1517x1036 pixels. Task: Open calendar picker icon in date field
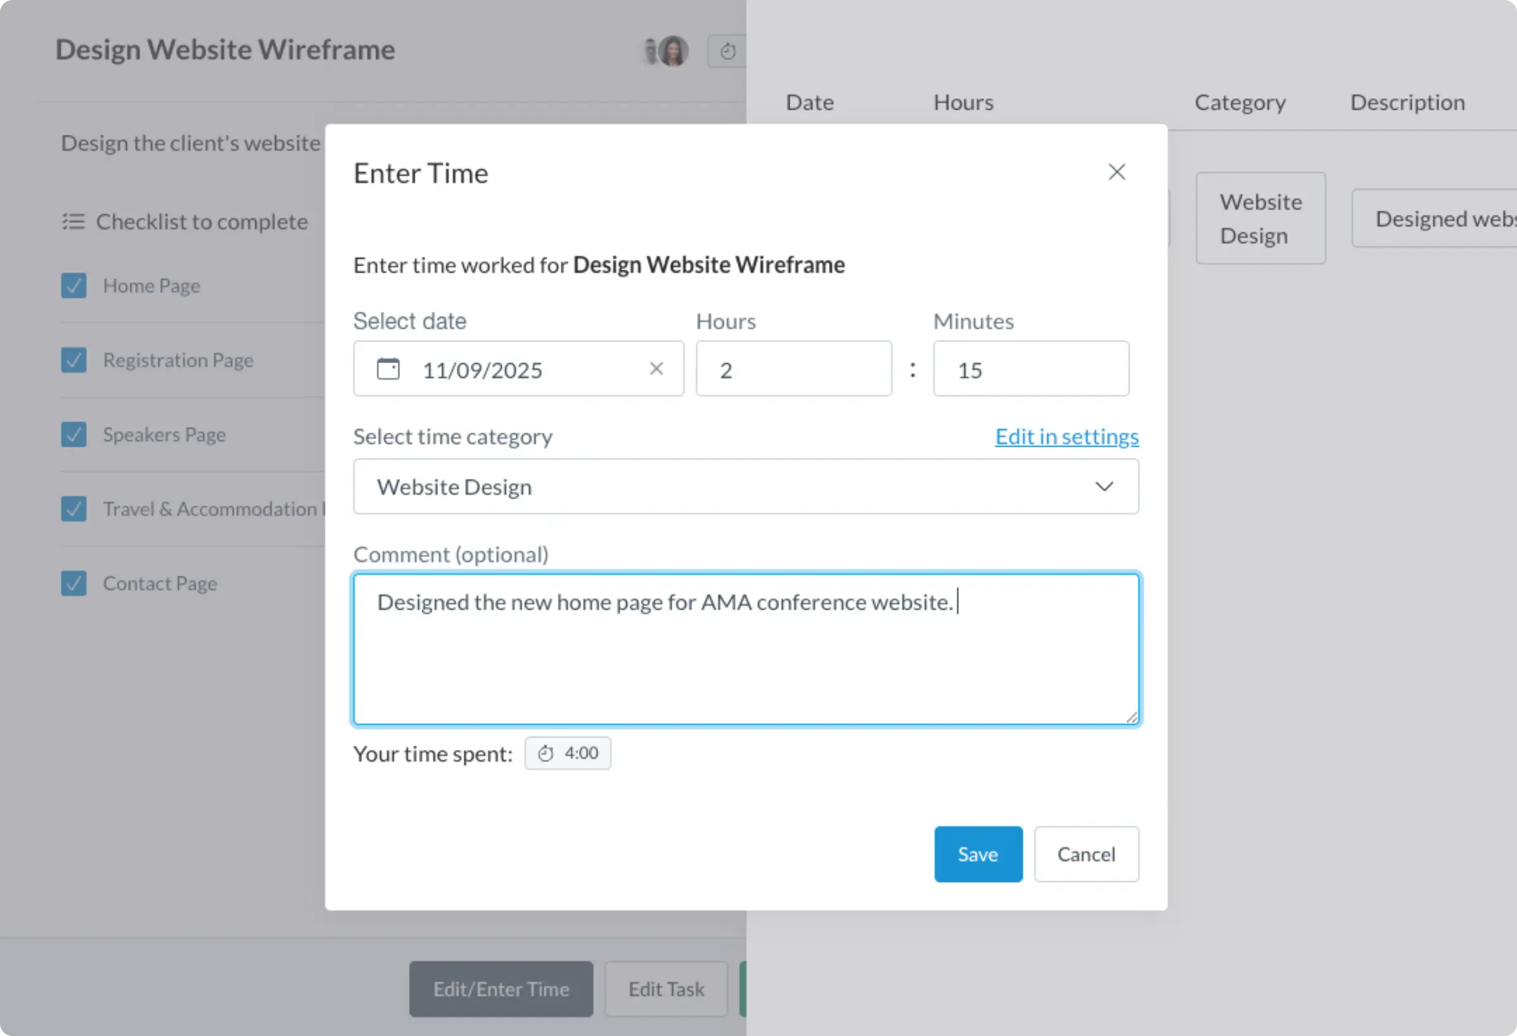(388, 369)
